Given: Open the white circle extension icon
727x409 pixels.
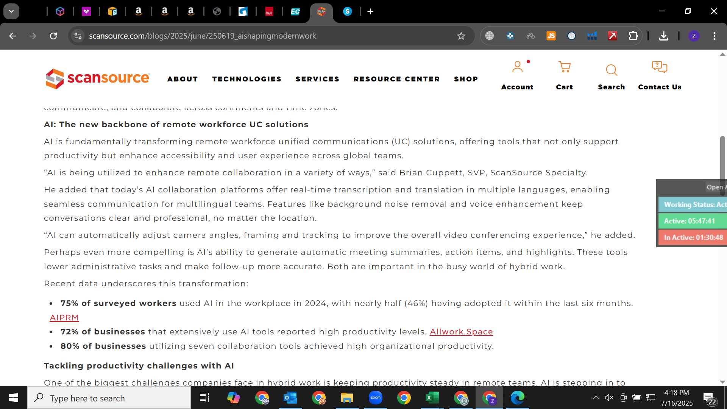Looking at the screenshot, I should tap(571, 36).
